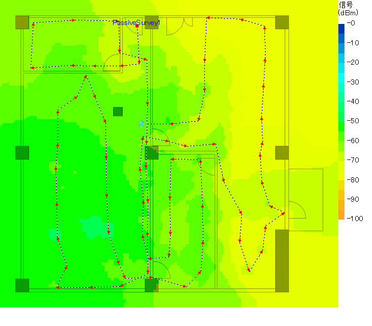
Task: Click the 信号 (dBm) legend title
Action: click(348, 8)
